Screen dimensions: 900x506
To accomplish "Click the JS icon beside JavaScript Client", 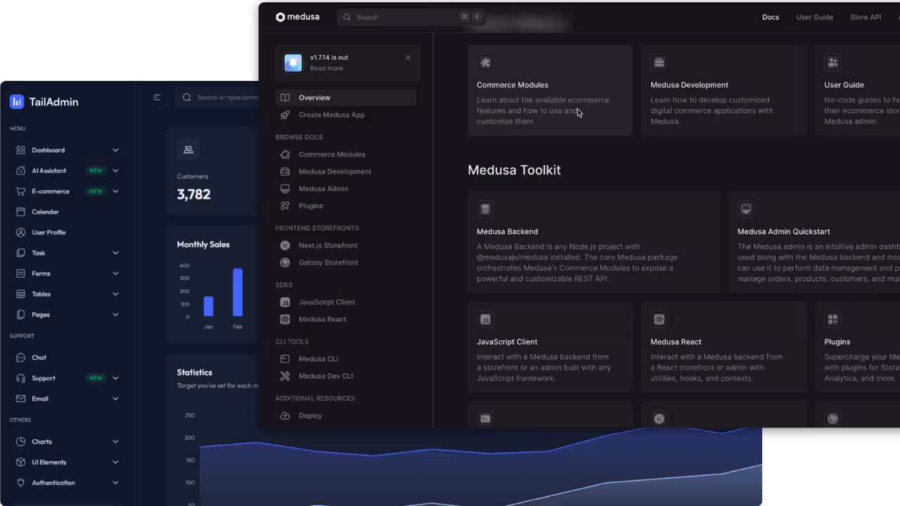I will point(285,302).
